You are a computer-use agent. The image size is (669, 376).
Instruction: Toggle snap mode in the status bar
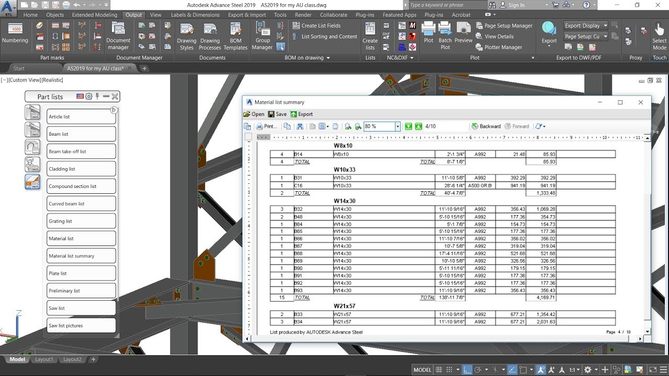[448, 370]
